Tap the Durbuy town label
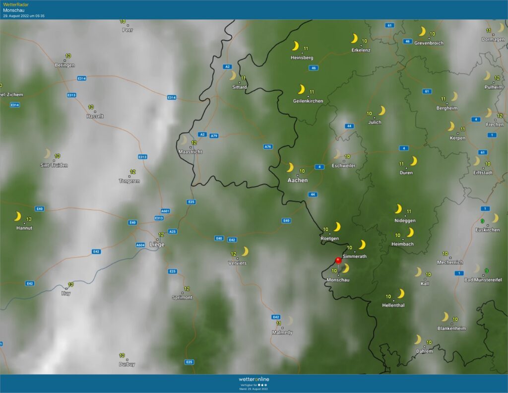The height and width of the screenshot is (393, 508). (x=127, y=364)
